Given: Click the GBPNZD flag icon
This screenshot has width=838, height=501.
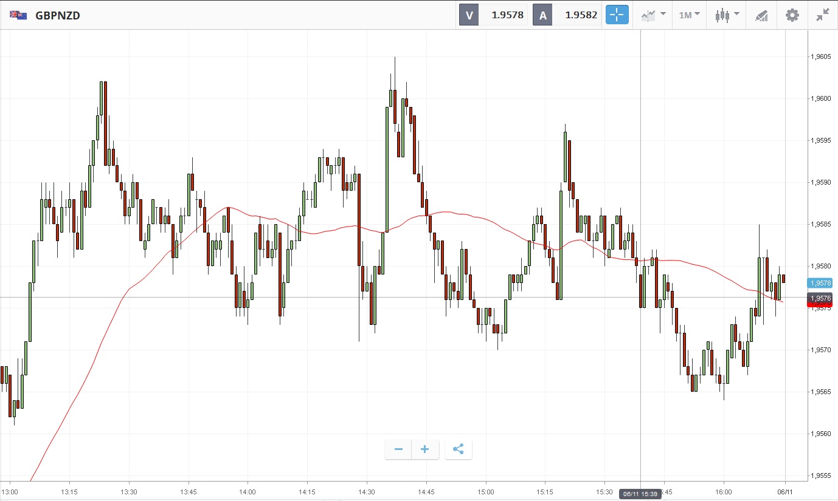Looking at the screenshot, I should click(x=18, y=15).
